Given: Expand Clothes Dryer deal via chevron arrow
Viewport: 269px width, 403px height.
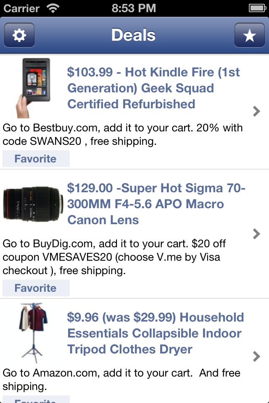Looking at the screenshot, I should coord(256,356).
